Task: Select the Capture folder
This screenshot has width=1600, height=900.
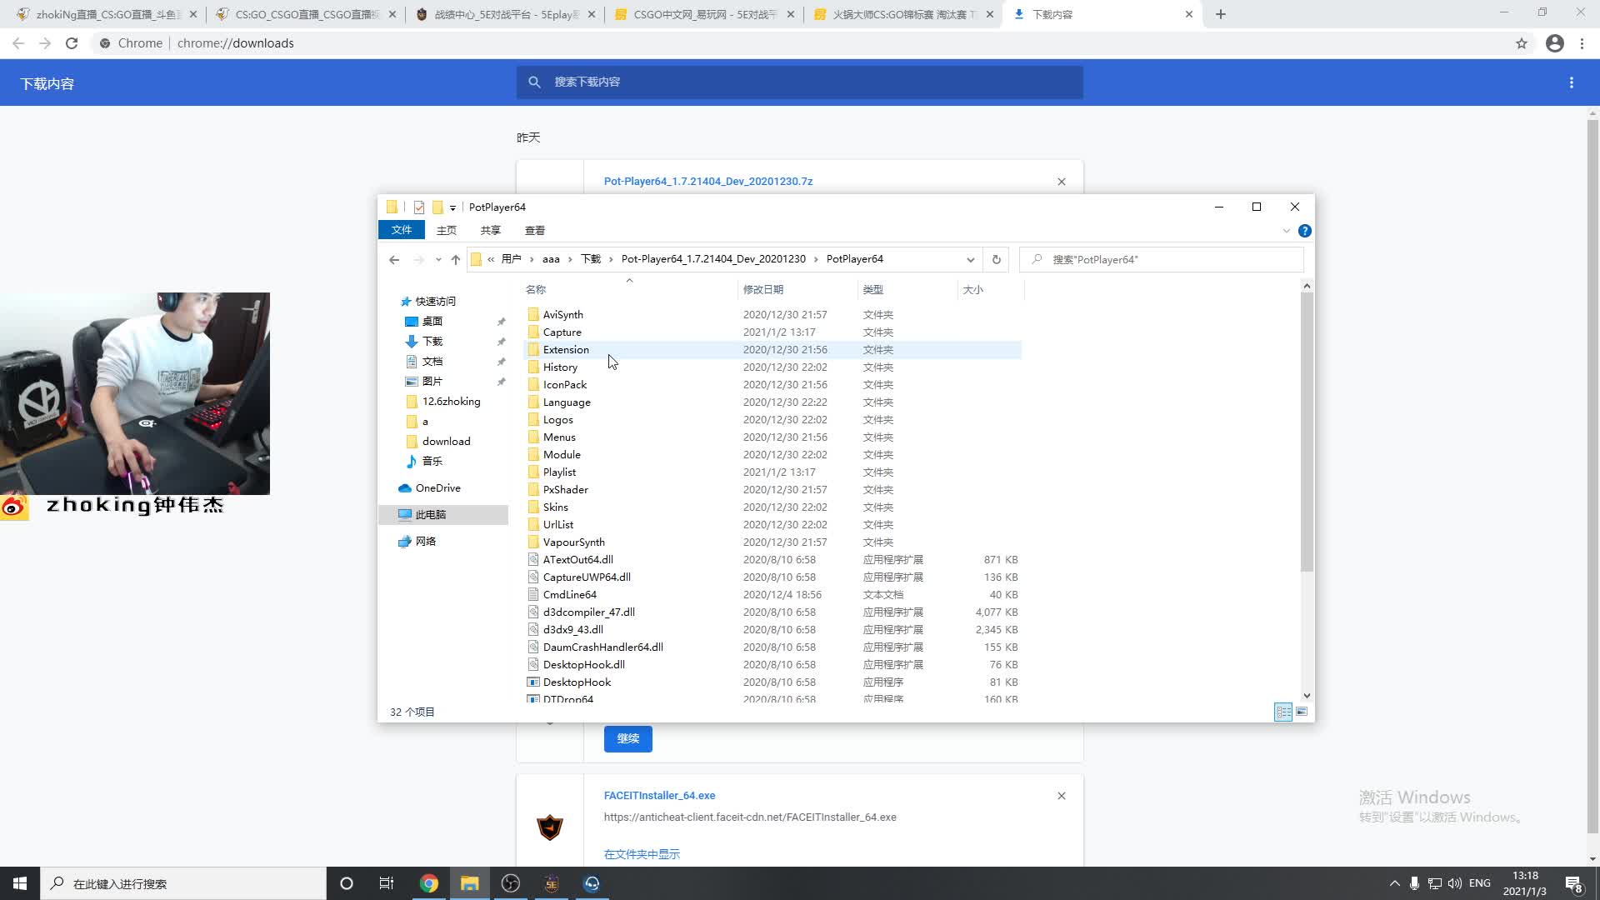Action: point(562,332)
